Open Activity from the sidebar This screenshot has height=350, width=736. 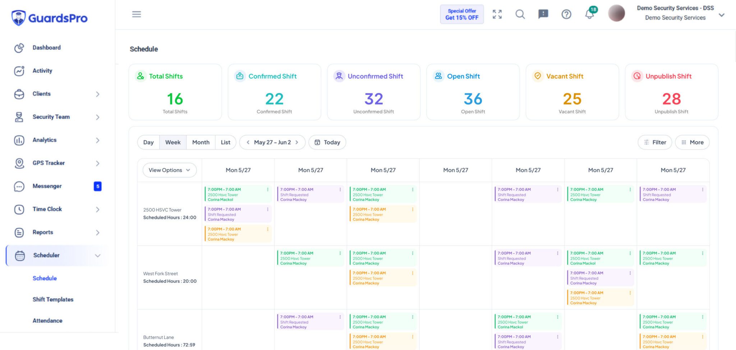(42, 71)
